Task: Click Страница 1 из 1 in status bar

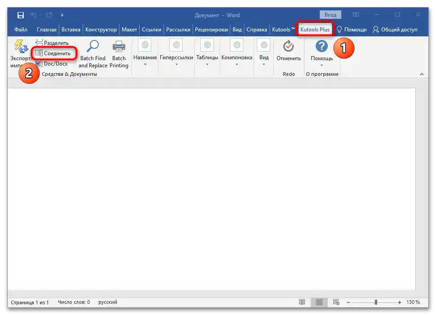Action: pyautogui.click(x=30, y=302)
